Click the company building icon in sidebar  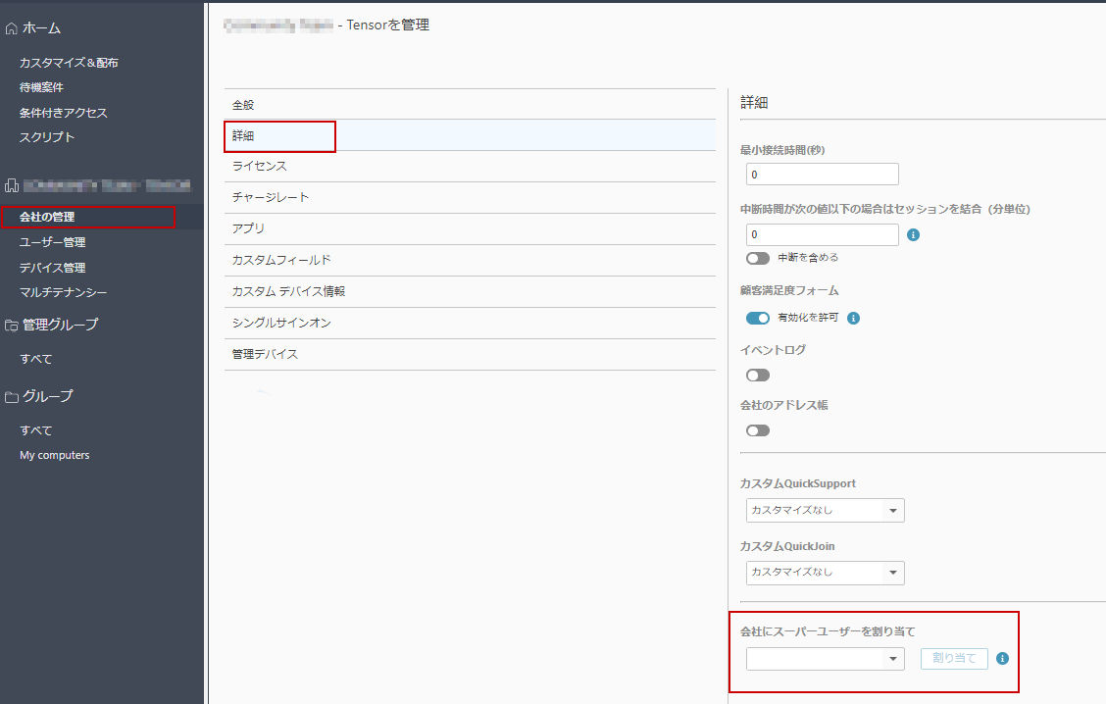(12, 185)
